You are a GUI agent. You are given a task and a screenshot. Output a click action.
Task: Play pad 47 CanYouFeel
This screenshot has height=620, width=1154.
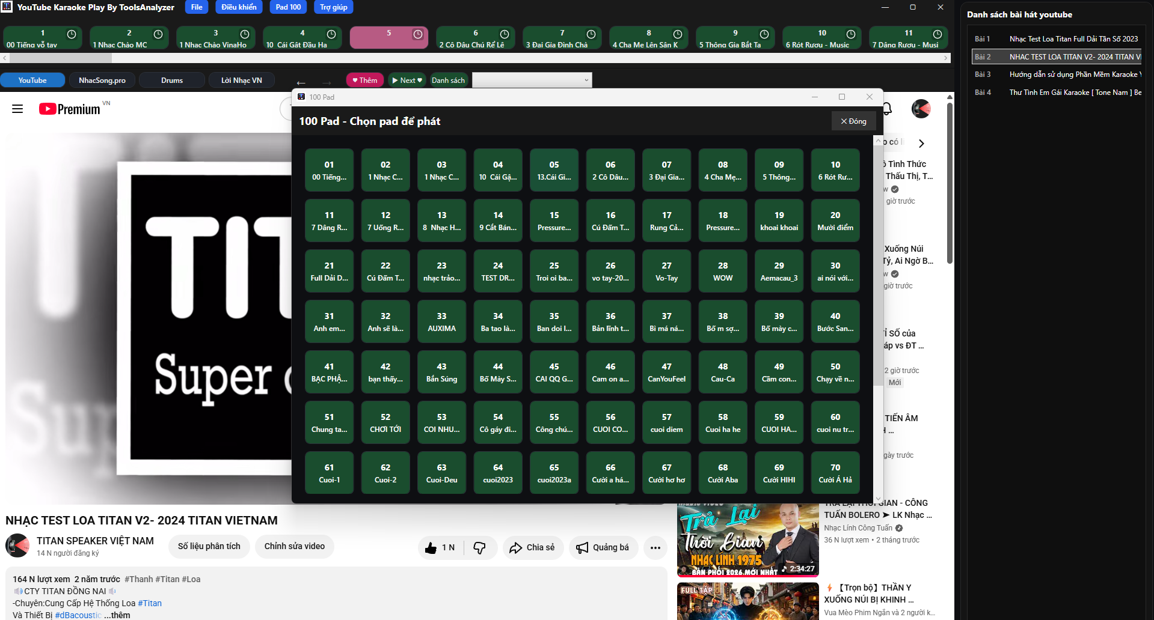coord(666,372)
